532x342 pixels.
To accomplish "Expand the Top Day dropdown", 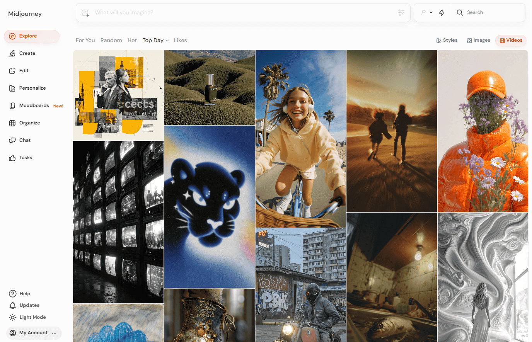I will coord(155,40).
